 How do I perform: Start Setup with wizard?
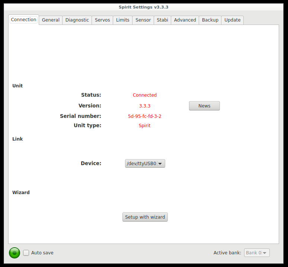pyautogui.click(x=145, y=217)
